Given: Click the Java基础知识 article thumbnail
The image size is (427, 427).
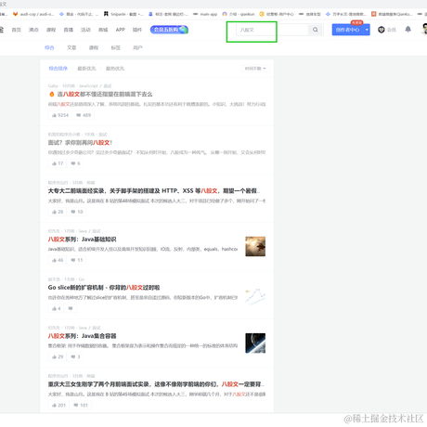Looking at the screenshot, I should (255, 246).
